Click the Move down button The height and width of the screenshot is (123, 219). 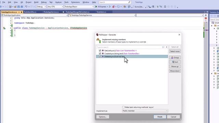click(175, 71)
